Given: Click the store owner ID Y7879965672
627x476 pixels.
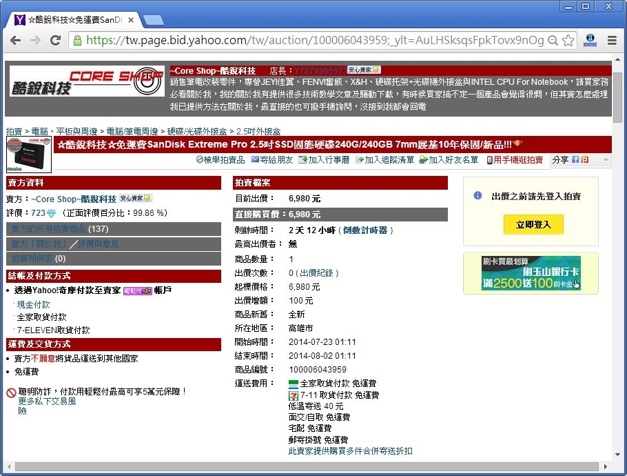Looking at the screenshot, I should point(320,71).
